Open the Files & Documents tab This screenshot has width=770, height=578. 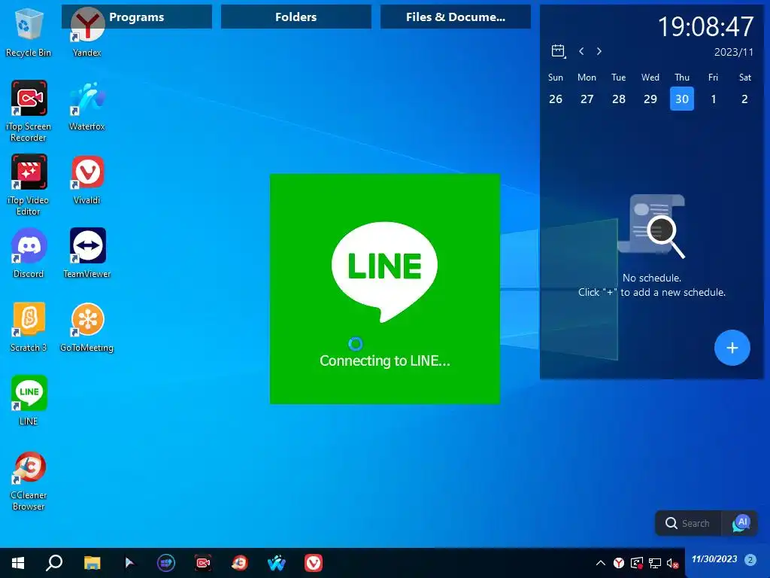456,17
